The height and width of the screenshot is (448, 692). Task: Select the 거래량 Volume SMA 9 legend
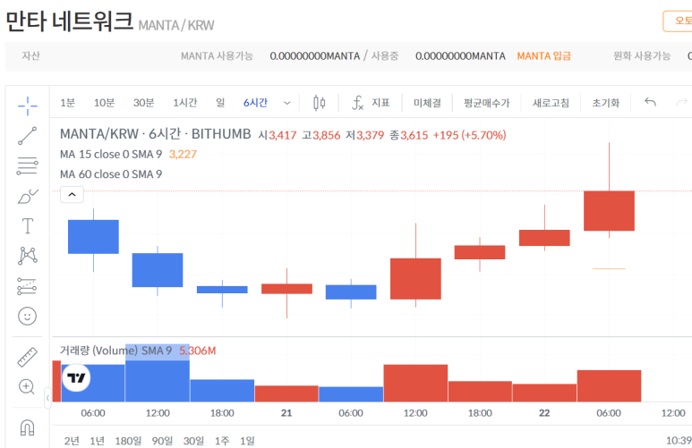(115, 351)
